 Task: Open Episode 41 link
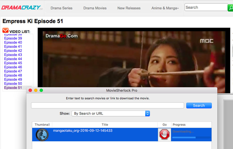click(13, 47)
